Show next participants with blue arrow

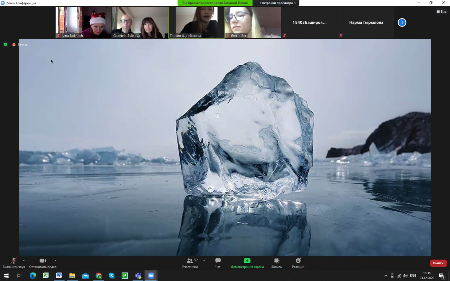[x=402, y=22]
